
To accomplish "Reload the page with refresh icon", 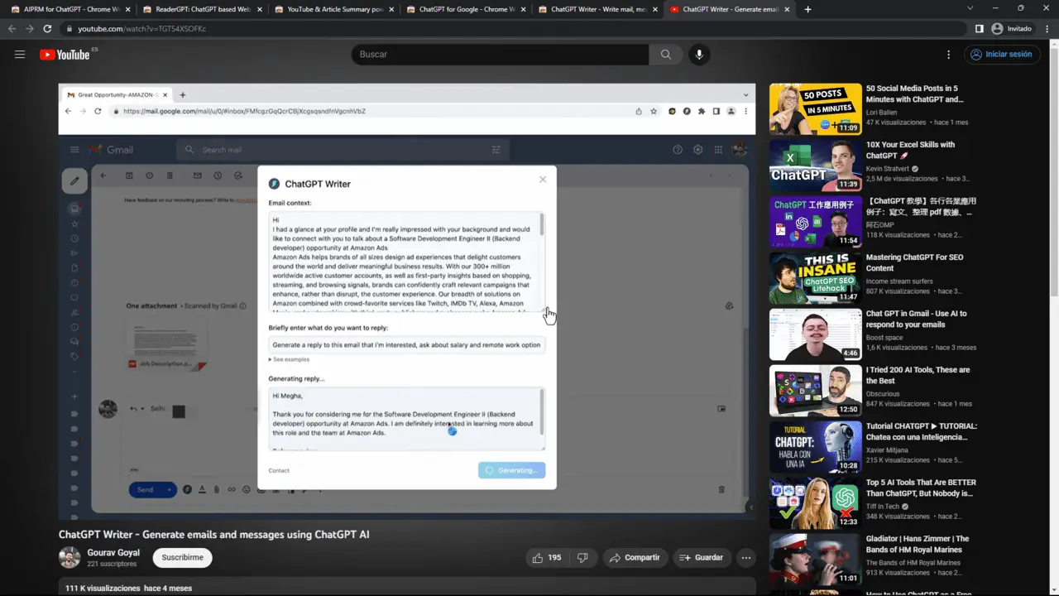I will 48,28.
